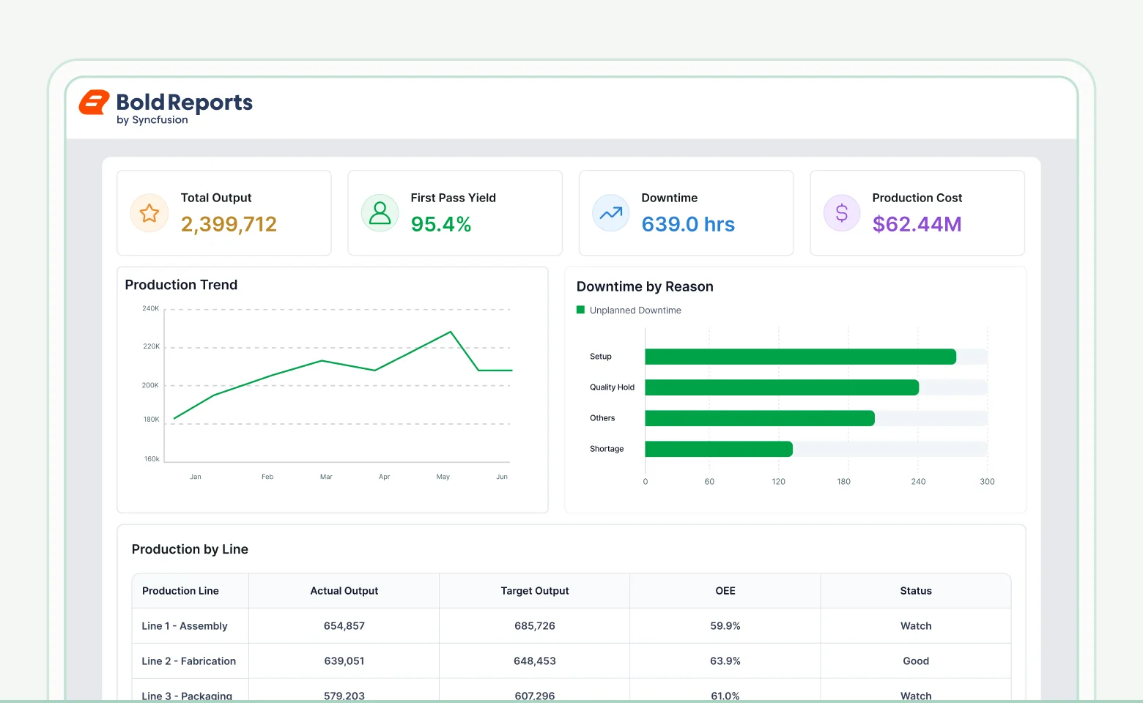Click the Good status for Line 2 - Fabrication
The height and width of the screenshot is (703, 1143).
[x=916, y=661]
